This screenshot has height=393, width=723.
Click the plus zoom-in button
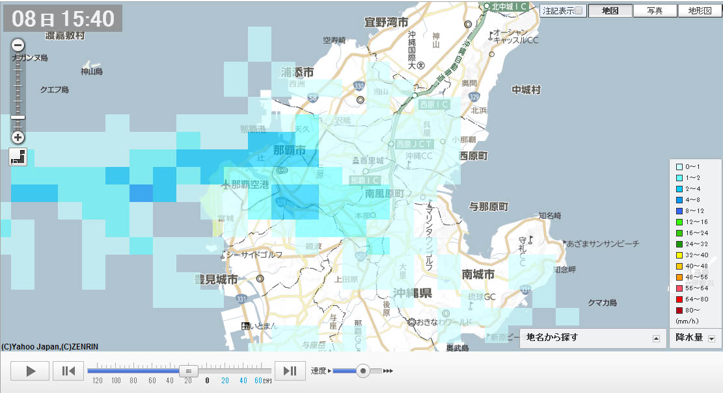click(x=18, y=137)
